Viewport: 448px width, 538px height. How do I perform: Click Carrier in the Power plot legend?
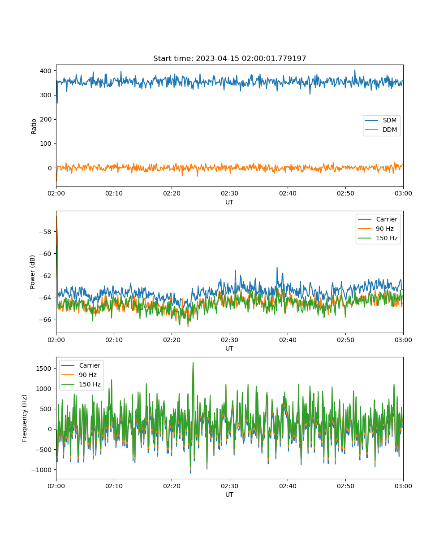pyautogui.click(x=378, y=220)
